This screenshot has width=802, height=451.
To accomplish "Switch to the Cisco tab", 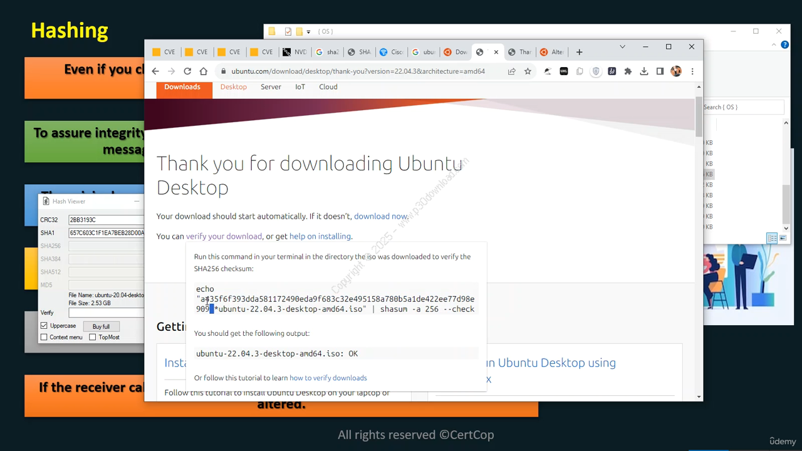I will click(x=392, y=52).
